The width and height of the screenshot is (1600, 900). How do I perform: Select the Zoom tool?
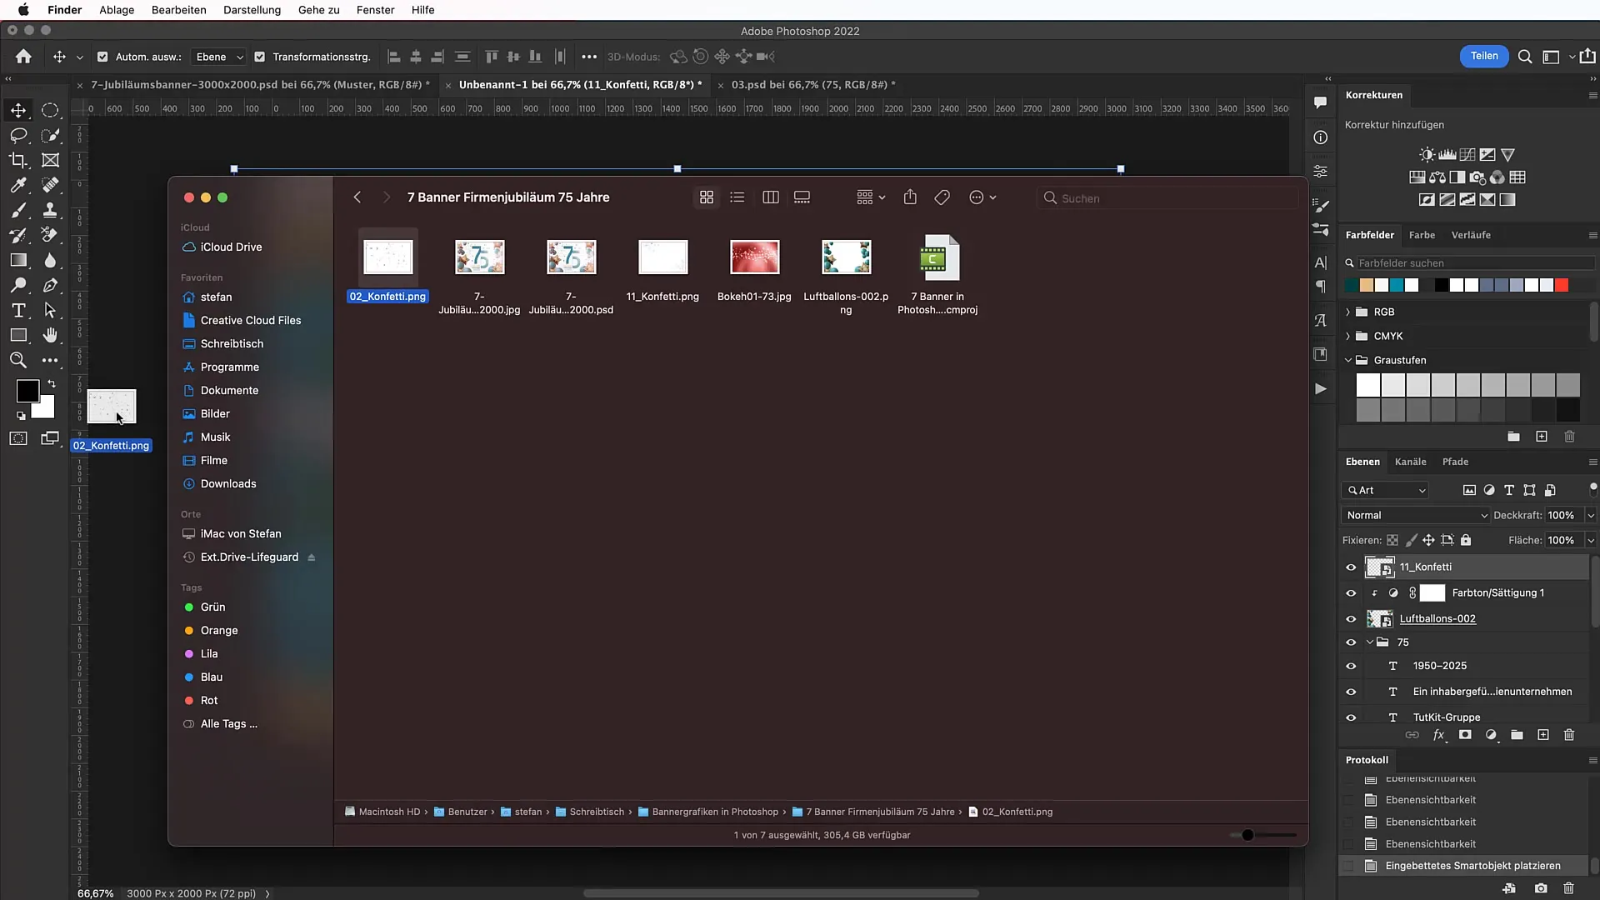point(17,361)
